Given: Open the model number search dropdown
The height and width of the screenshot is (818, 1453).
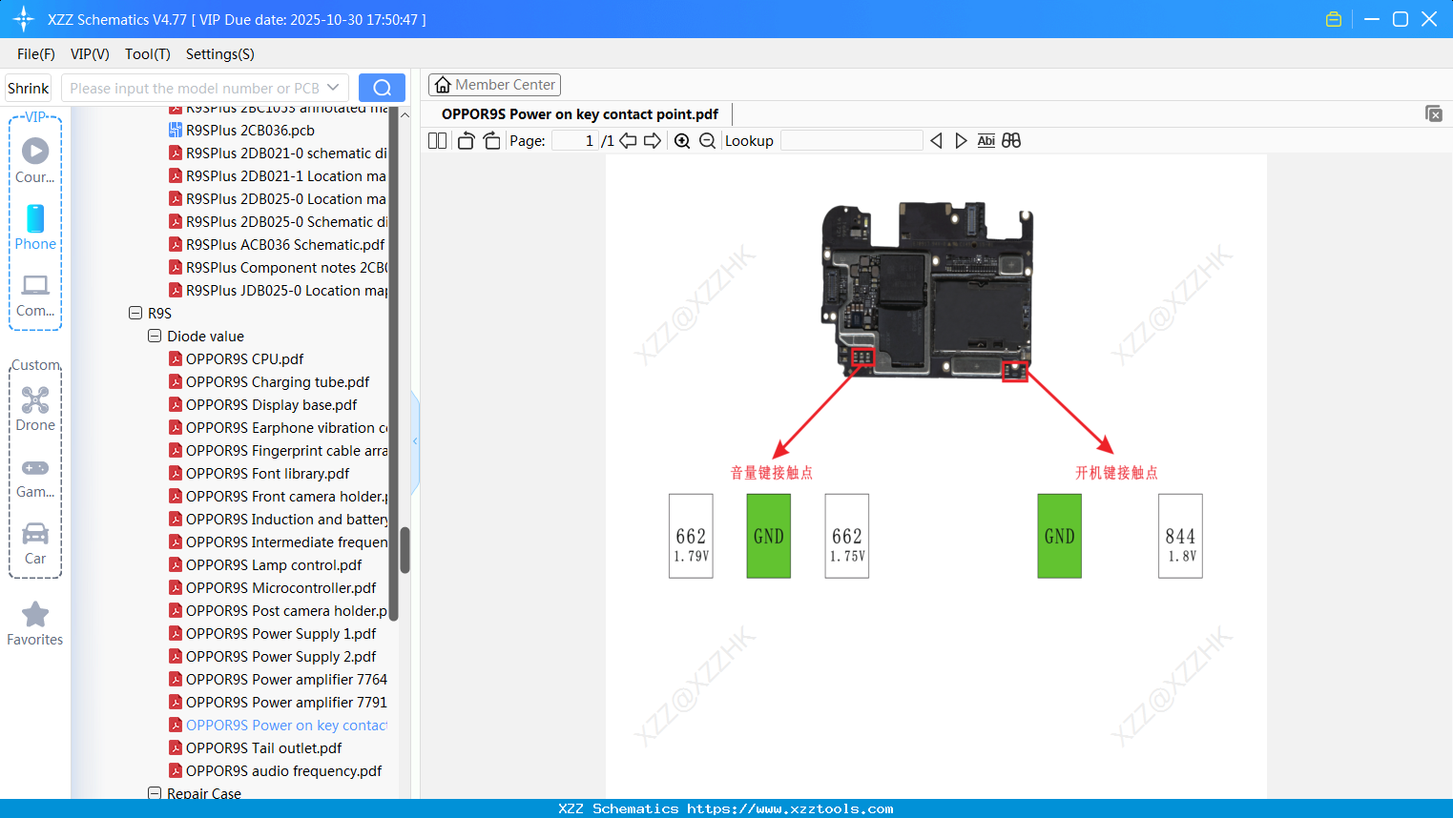Looking at the screenshot, I should point(332,87).
